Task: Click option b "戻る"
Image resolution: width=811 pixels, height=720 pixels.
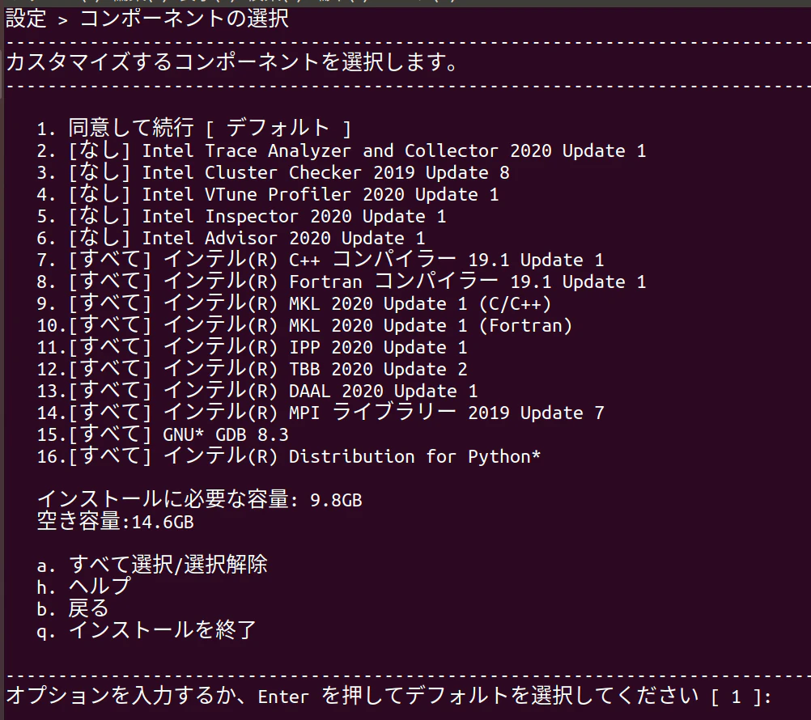Action: 74,609
